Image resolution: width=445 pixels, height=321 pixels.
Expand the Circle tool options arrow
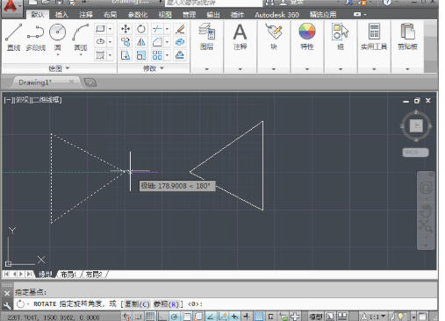58,54
